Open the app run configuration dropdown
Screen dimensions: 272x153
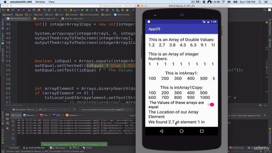tap(74, 10)
